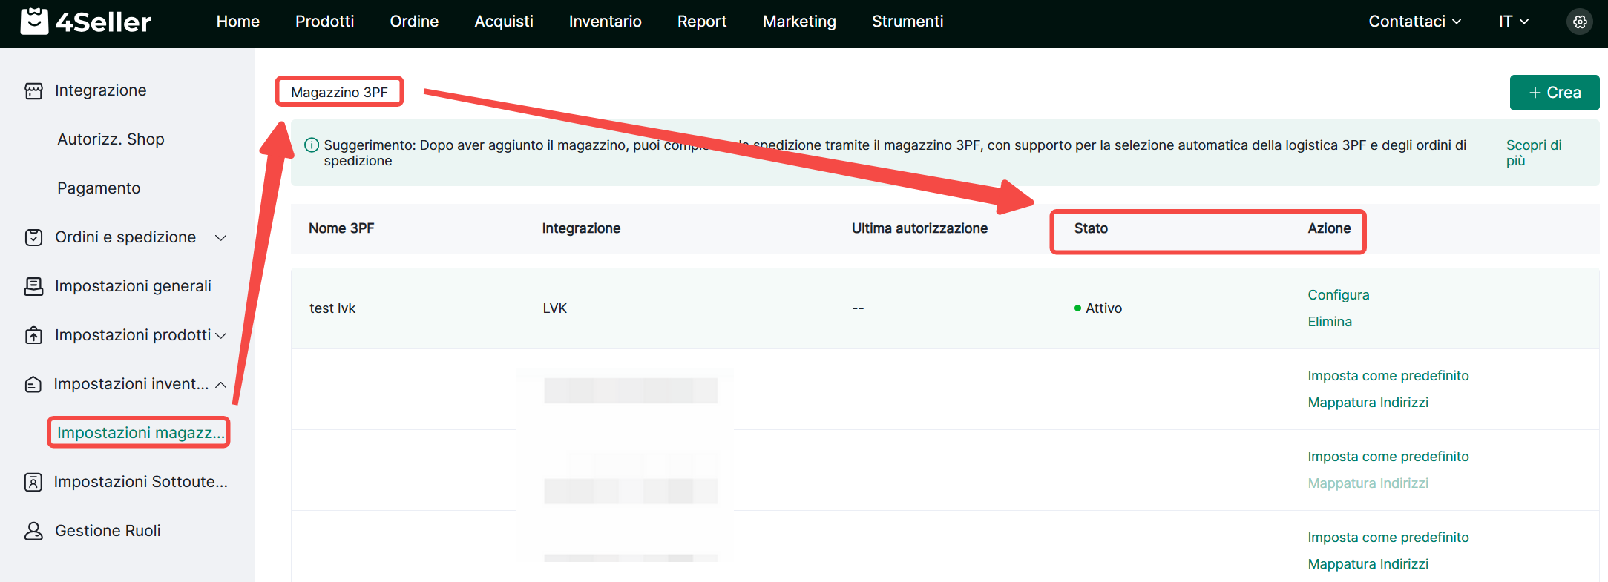Delete test lvk with Elimina link

1329,322
